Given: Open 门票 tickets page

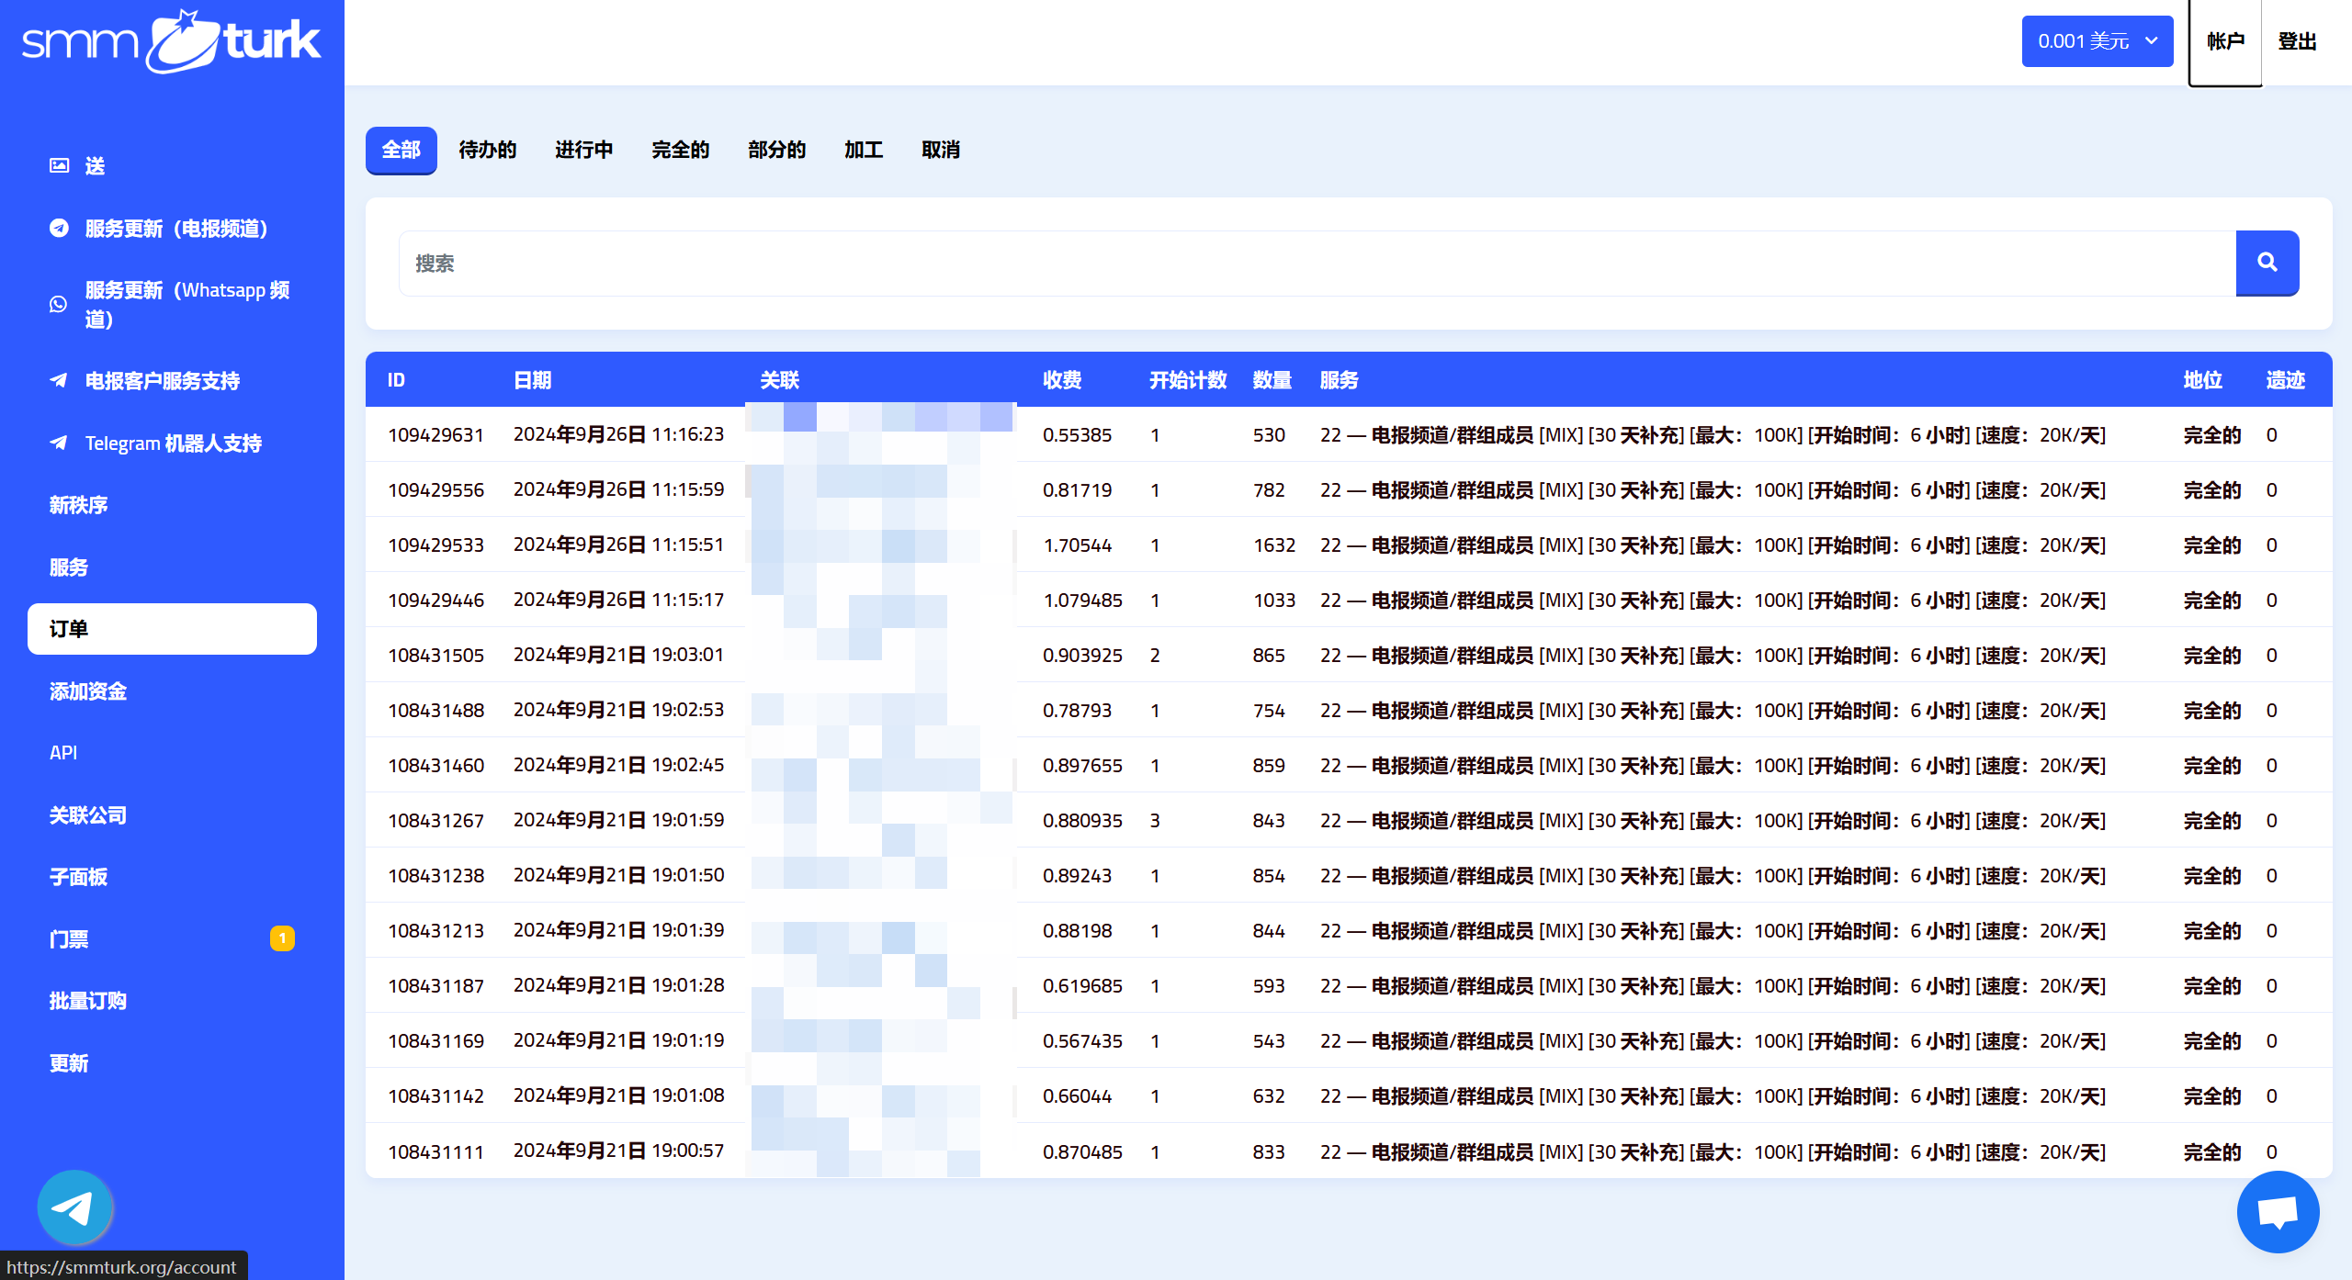Looking at the screenshot, I should click(69, 939).
